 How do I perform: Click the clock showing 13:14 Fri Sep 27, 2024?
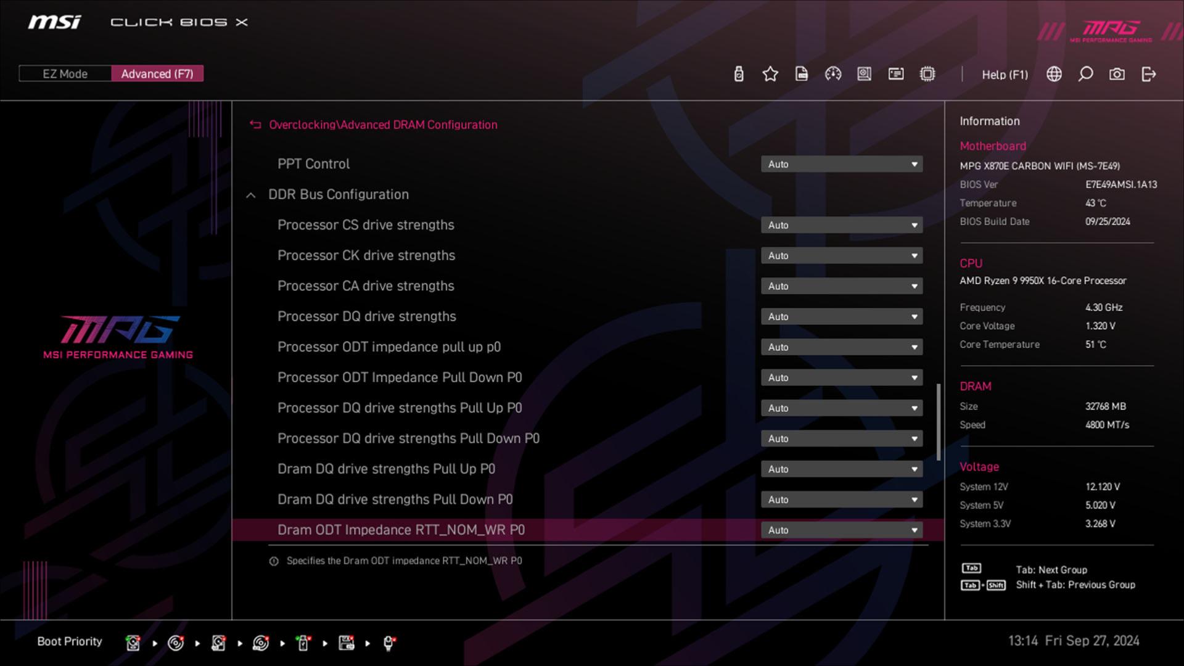point(1074,641)
